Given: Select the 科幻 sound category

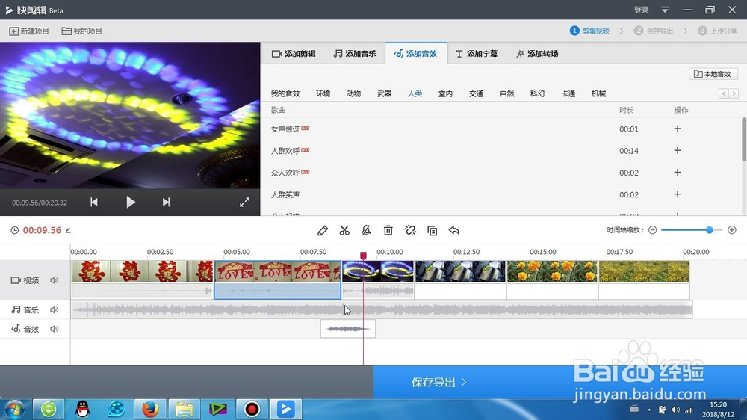Looking at the screenshot, I should pyautogui.click(x=537, y=93).
